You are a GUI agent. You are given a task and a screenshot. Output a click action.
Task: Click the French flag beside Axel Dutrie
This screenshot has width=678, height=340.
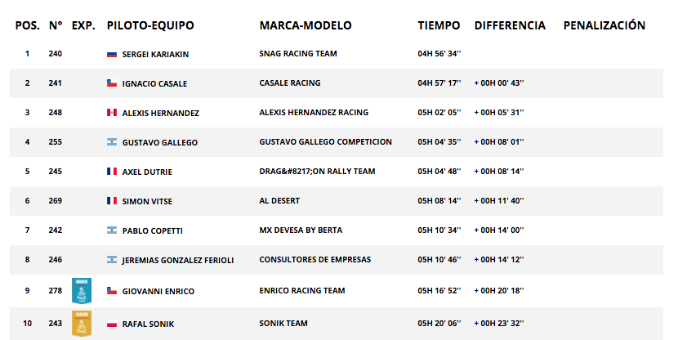[x=112, y=172]
